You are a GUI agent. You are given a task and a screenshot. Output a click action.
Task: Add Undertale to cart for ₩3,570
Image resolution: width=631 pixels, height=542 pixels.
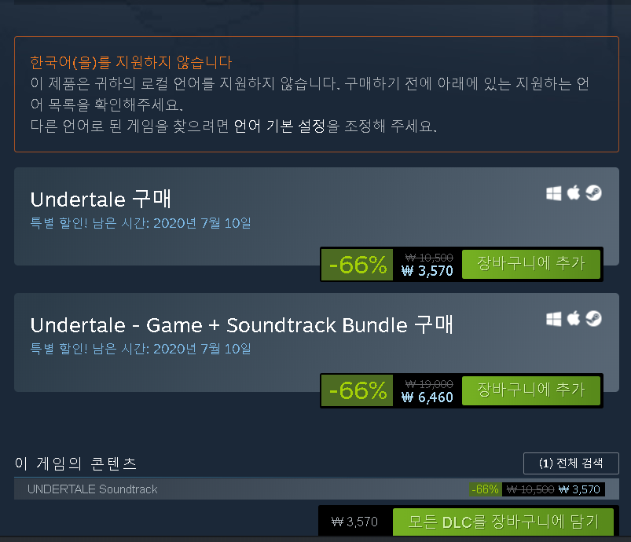[530, 264]
